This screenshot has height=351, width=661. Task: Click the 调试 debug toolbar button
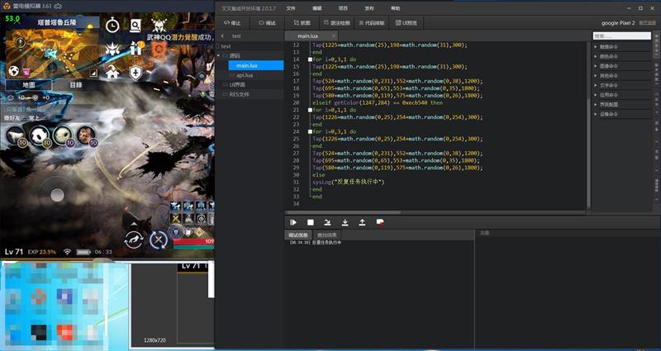[x=267, y=23]
